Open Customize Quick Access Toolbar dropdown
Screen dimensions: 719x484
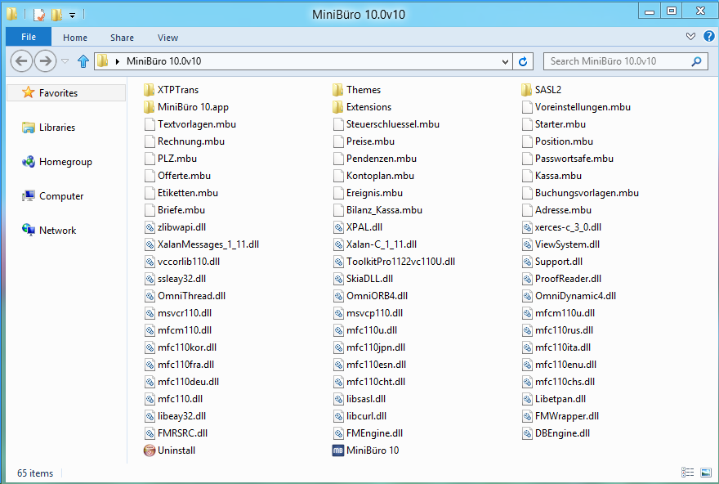72,16
